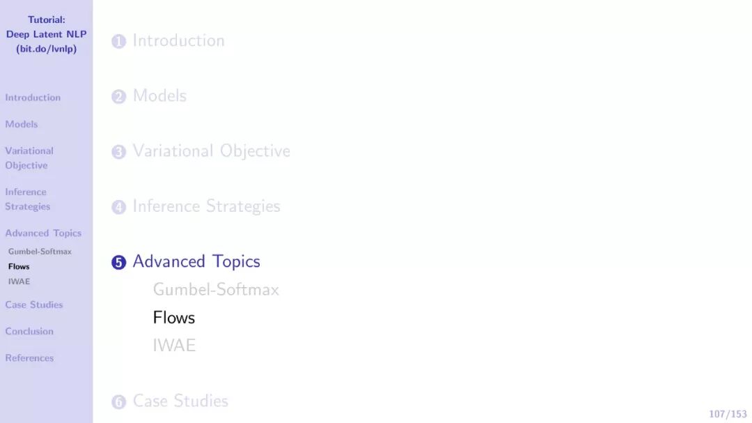This screenshot has height=423, width=752.
Task: Select Inference Strategies in the sidebar
Action: point(28,199)
